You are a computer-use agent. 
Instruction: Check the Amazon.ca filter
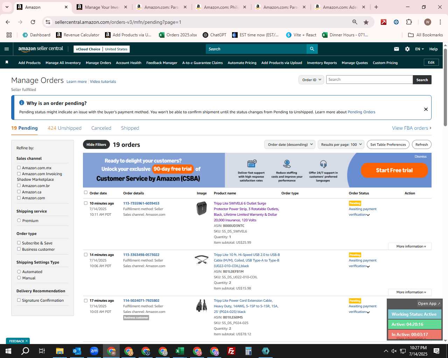tap(19, 192)
